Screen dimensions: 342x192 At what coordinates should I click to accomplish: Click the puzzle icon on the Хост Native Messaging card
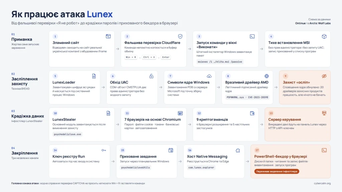pos(238,150)
